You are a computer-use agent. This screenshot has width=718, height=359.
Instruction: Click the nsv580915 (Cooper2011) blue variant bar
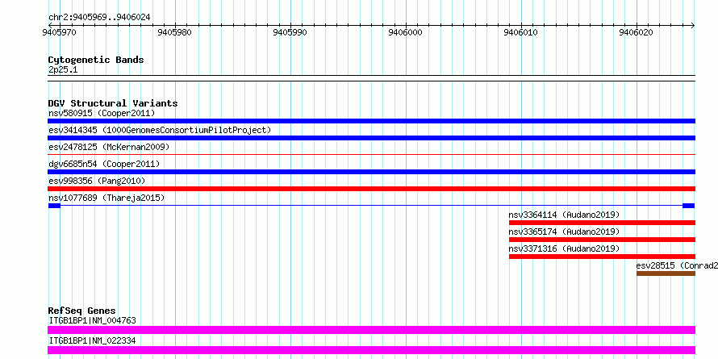tap(371, 121)
